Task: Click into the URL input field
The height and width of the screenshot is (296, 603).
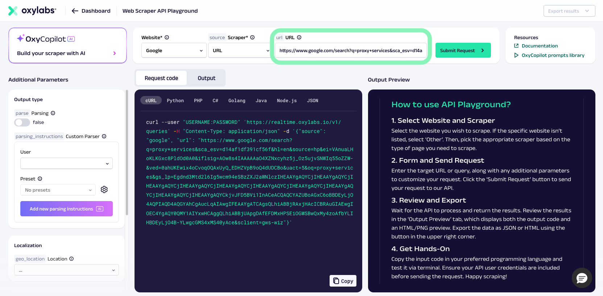Action: pos(351,50)
